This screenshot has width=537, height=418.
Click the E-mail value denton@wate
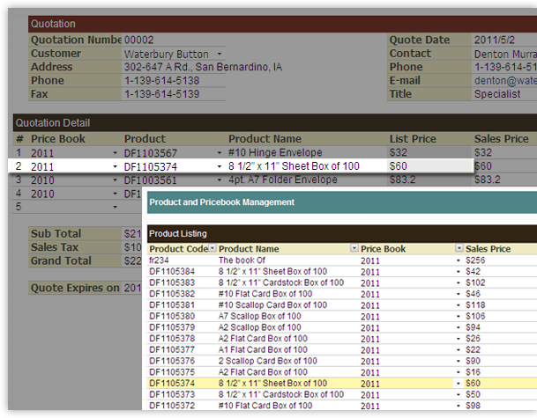pos(504,81)
